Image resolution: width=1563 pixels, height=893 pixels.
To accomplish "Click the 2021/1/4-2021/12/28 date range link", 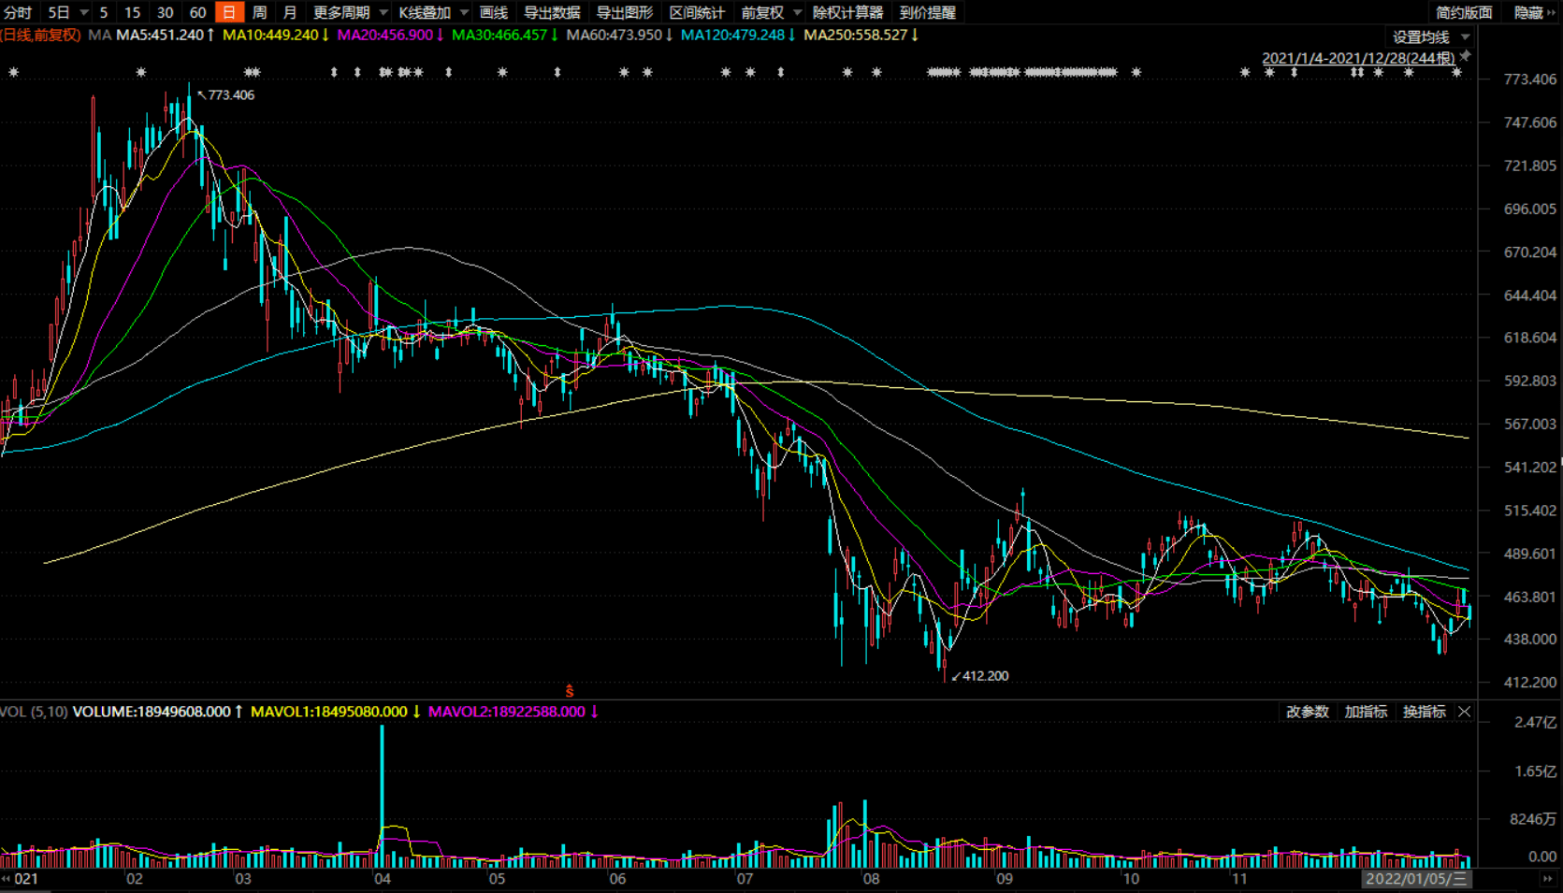I will click(1358, 58).
